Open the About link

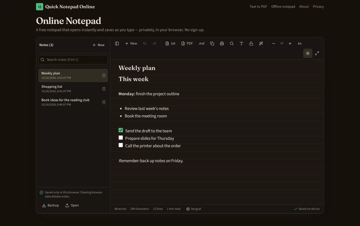point(304,7)
